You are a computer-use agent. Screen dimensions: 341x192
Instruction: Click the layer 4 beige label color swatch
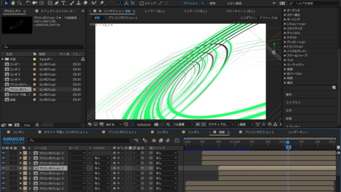tap(25, 168)
